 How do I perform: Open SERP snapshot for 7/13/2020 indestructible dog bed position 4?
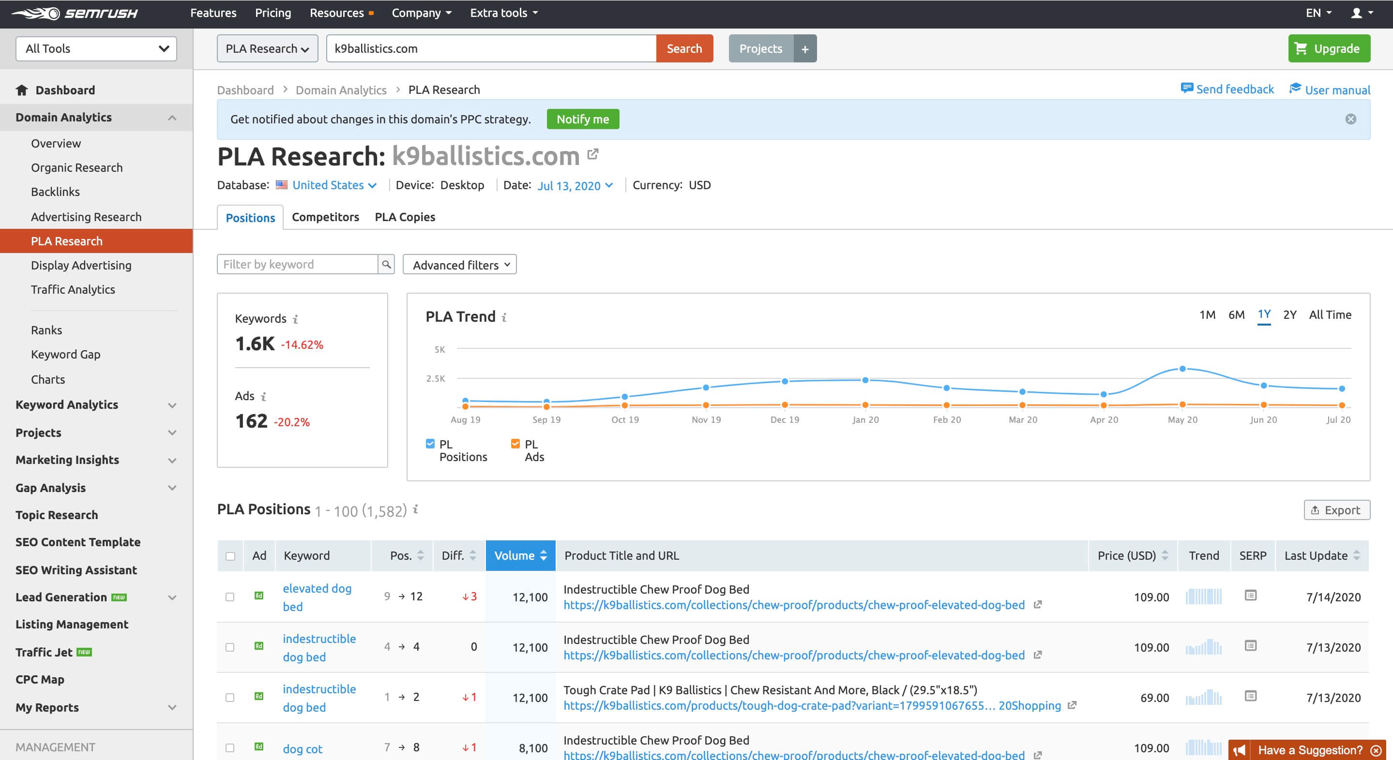1250,645
